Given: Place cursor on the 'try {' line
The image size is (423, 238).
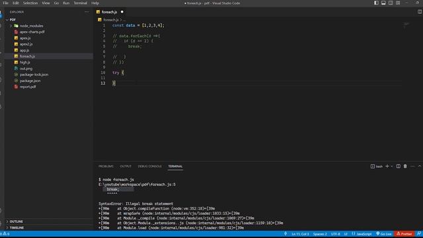Looking at the screenshot, I should pyautogui.click(x=118, y=73).
